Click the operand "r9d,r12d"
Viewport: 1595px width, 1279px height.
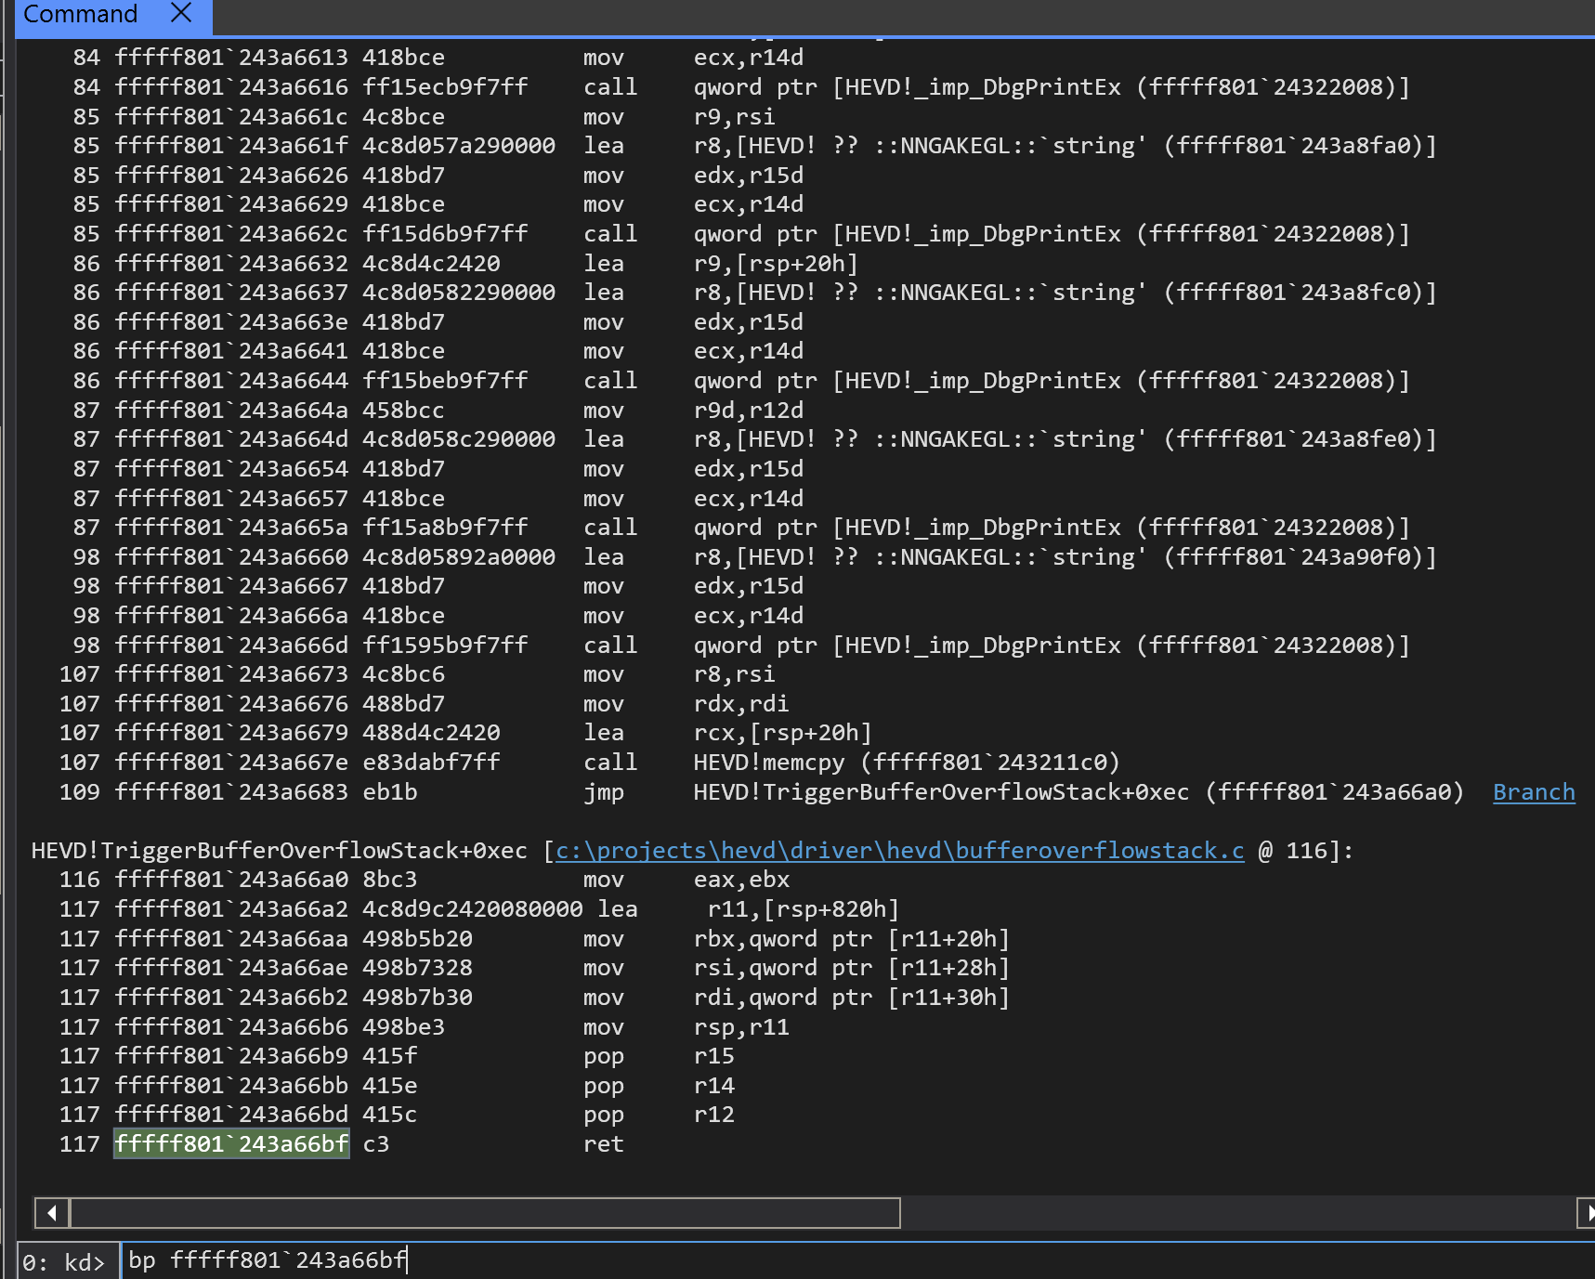748,411
